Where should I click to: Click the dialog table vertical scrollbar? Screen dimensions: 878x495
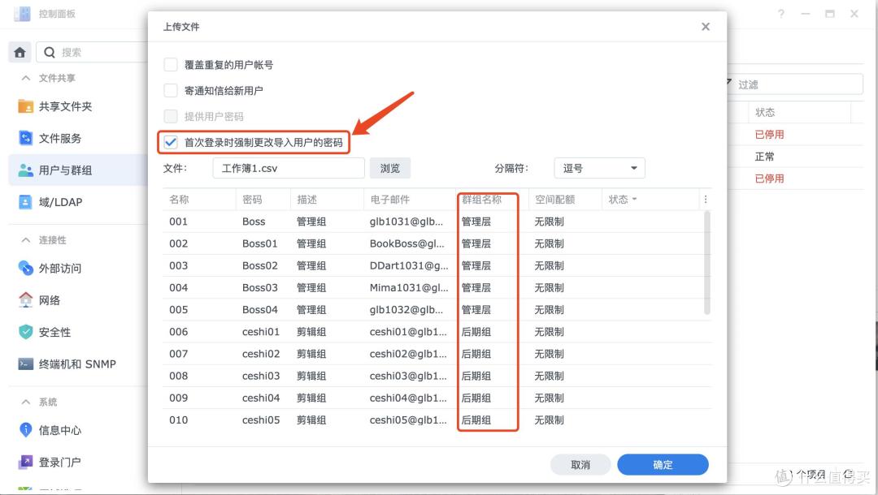point(707,263)
